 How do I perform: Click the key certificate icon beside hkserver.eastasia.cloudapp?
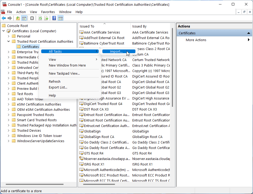[81, 159]
